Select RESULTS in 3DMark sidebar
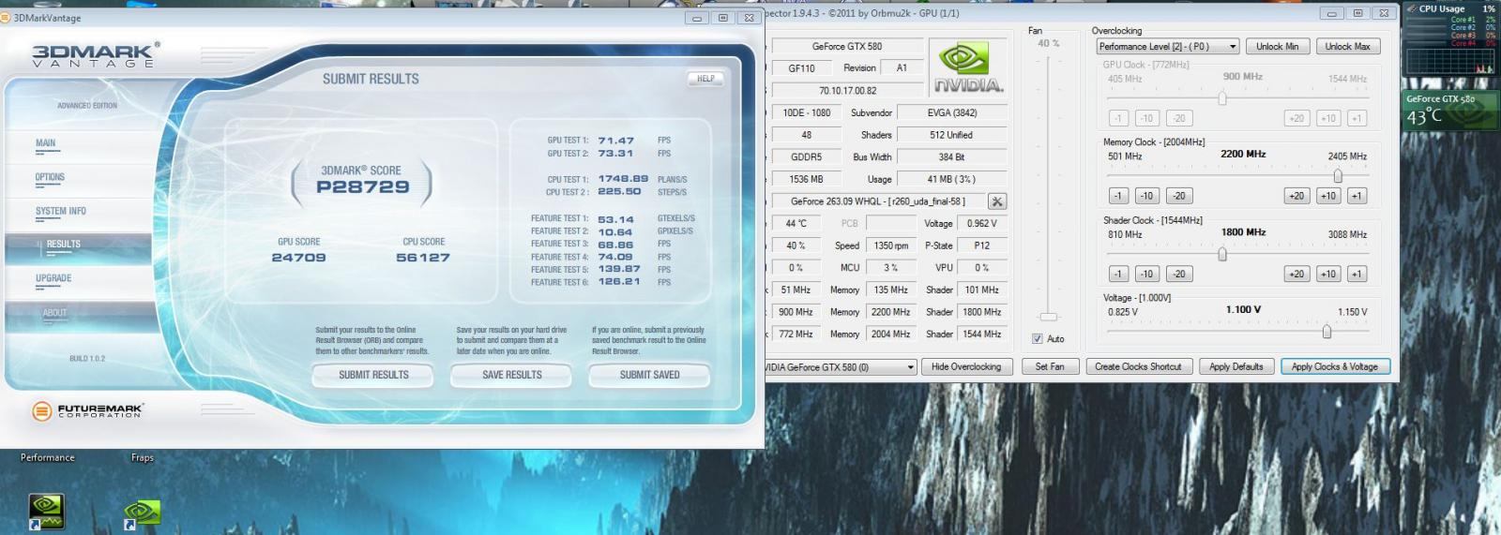Screen dimensions: 1501x535 (64, 244)
